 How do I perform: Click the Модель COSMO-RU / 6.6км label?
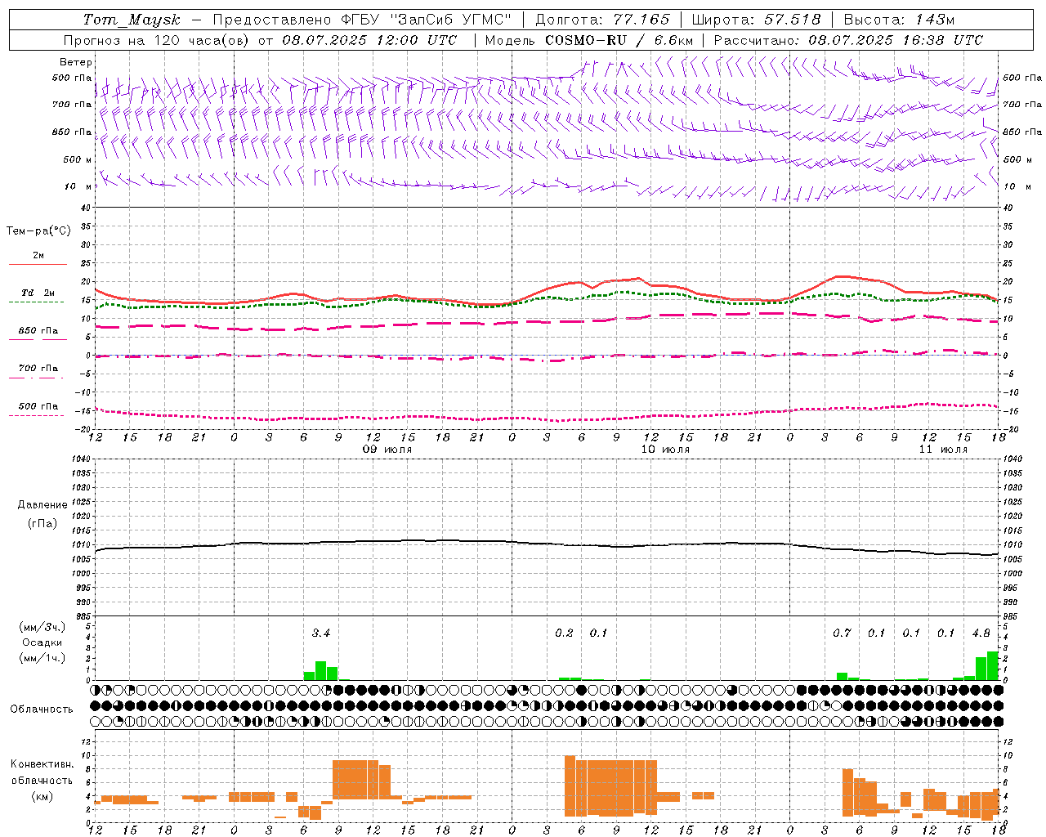click(589, 40)
